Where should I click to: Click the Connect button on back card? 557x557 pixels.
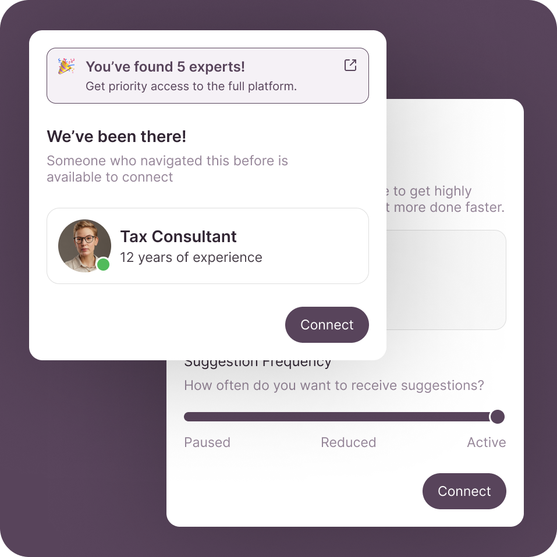[464, 491]
